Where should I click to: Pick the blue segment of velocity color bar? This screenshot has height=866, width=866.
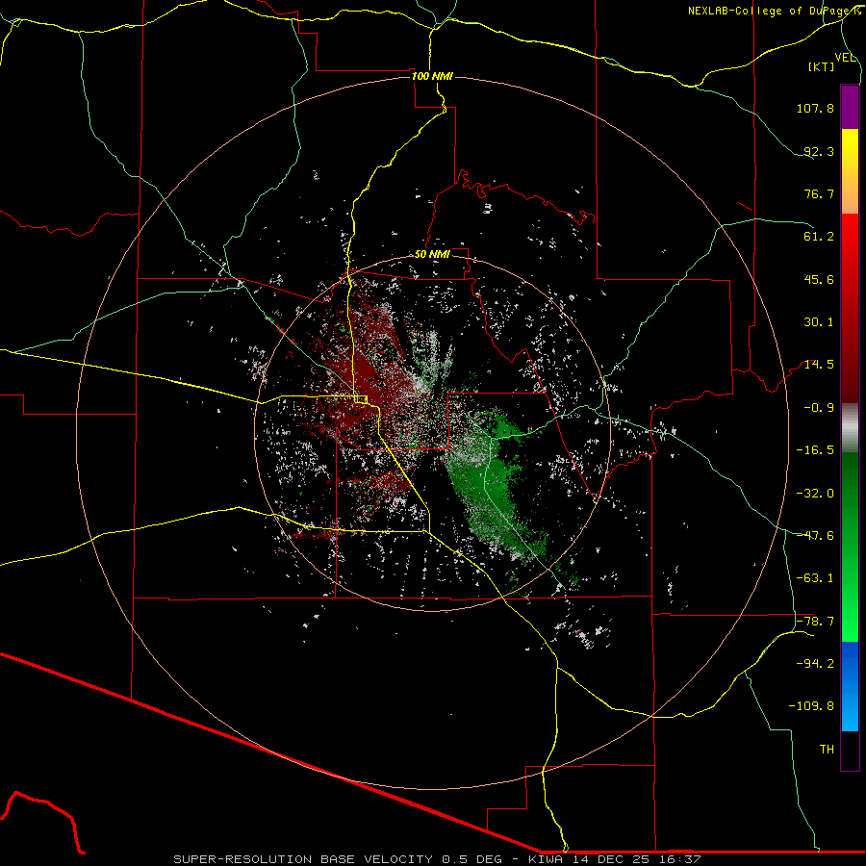[x=850, y=686]
